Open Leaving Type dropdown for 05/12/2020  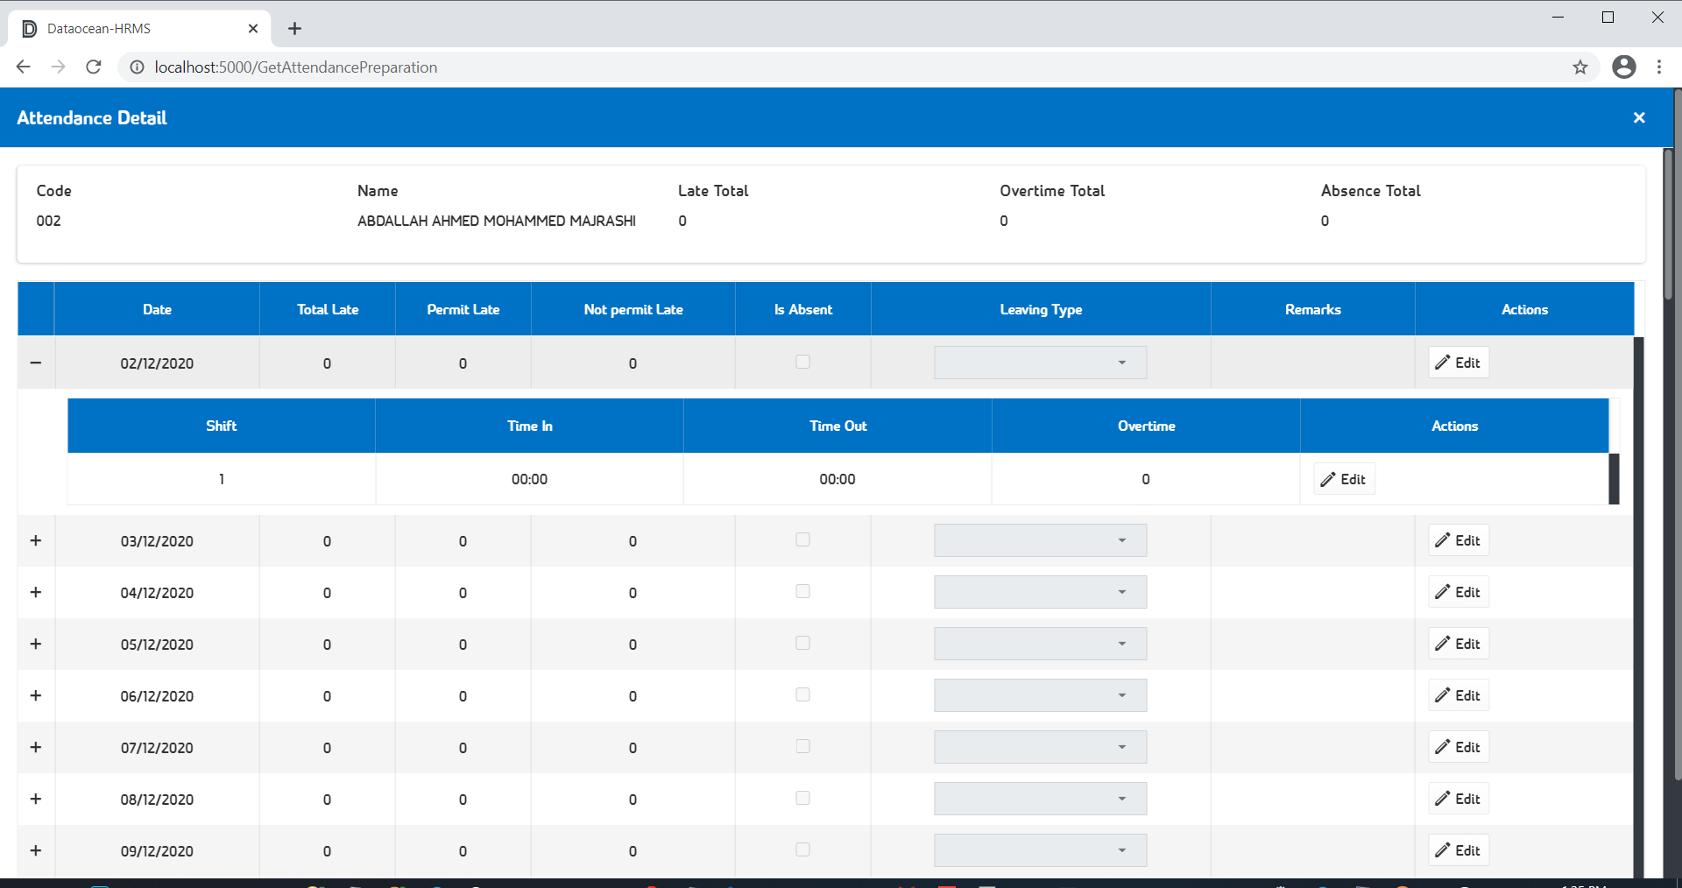1040,644
